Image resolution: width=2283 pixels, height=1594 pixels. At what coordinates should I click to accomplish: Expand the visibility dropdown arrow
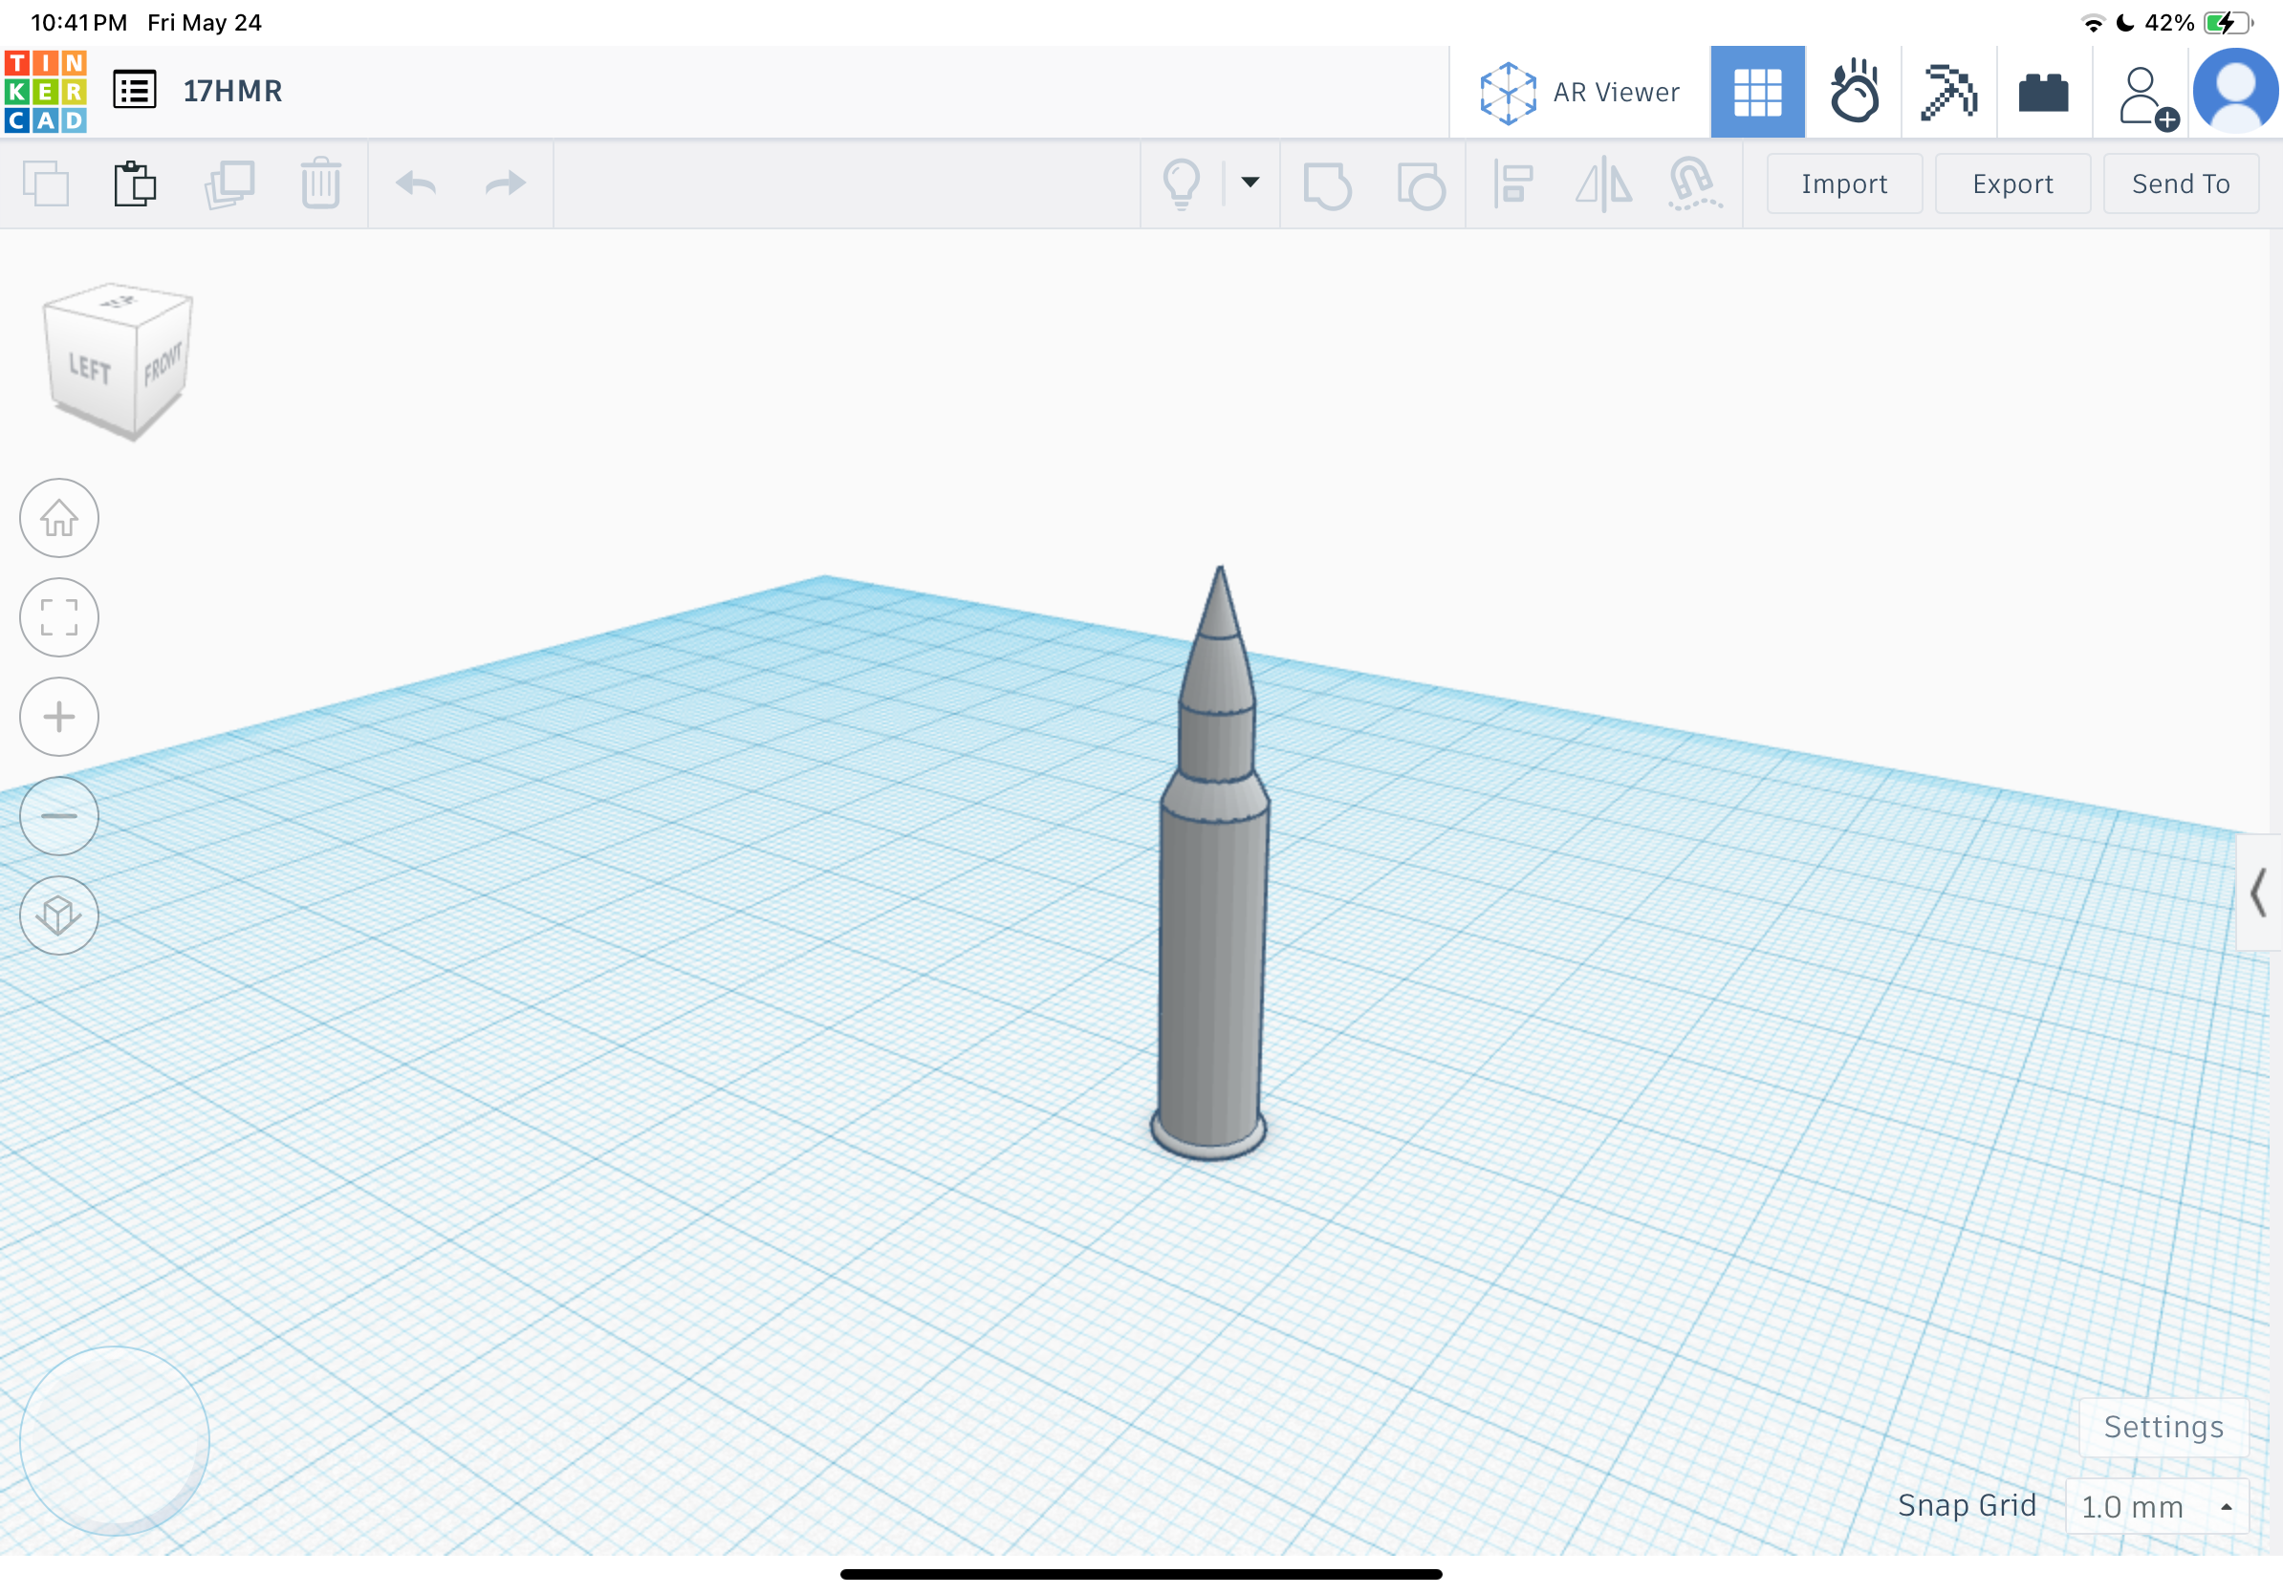point(1250,182)
